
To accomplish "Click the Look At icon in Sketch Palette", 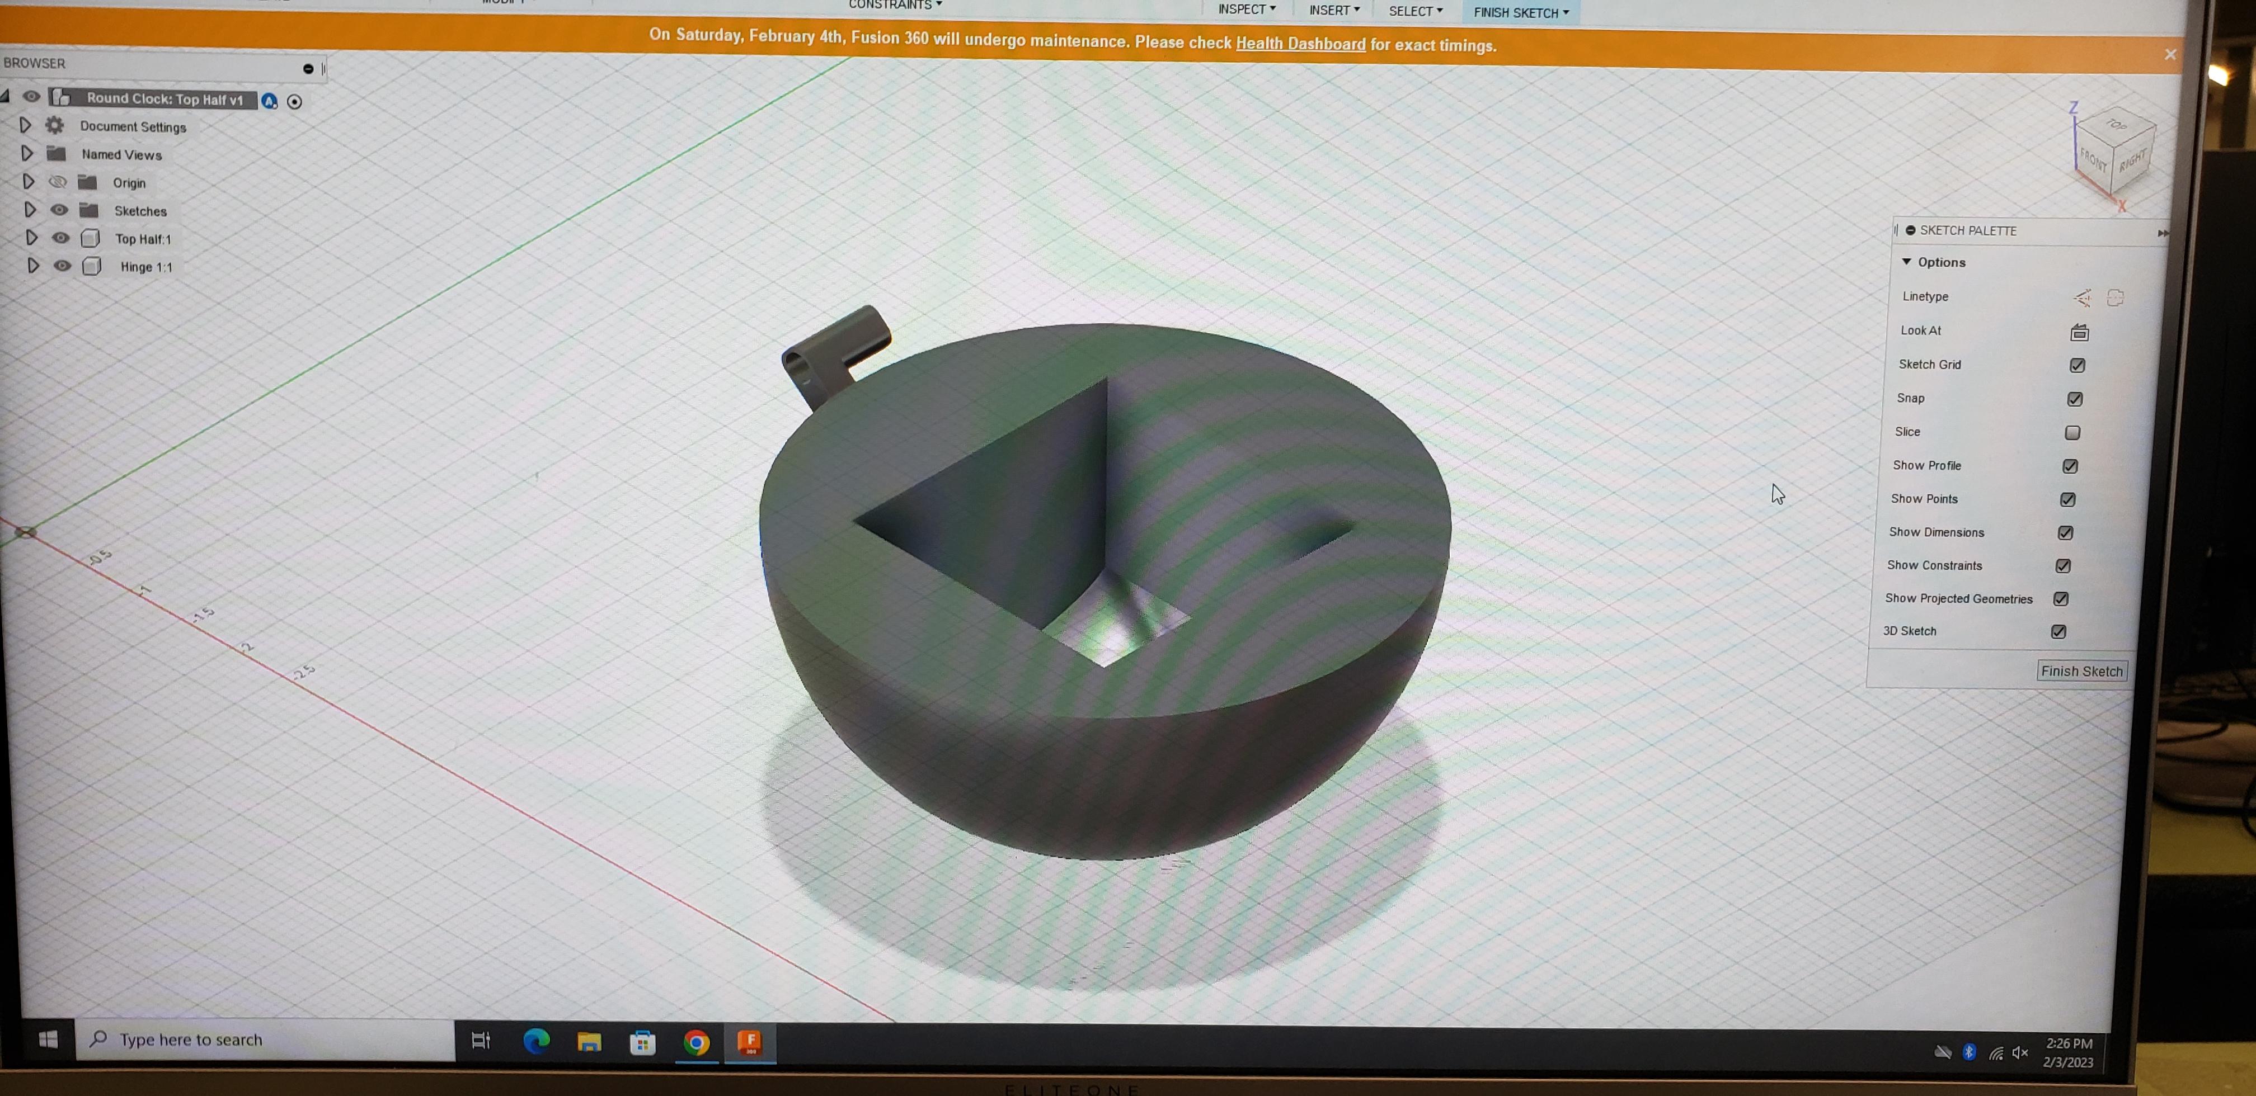I will [2079, 333].
